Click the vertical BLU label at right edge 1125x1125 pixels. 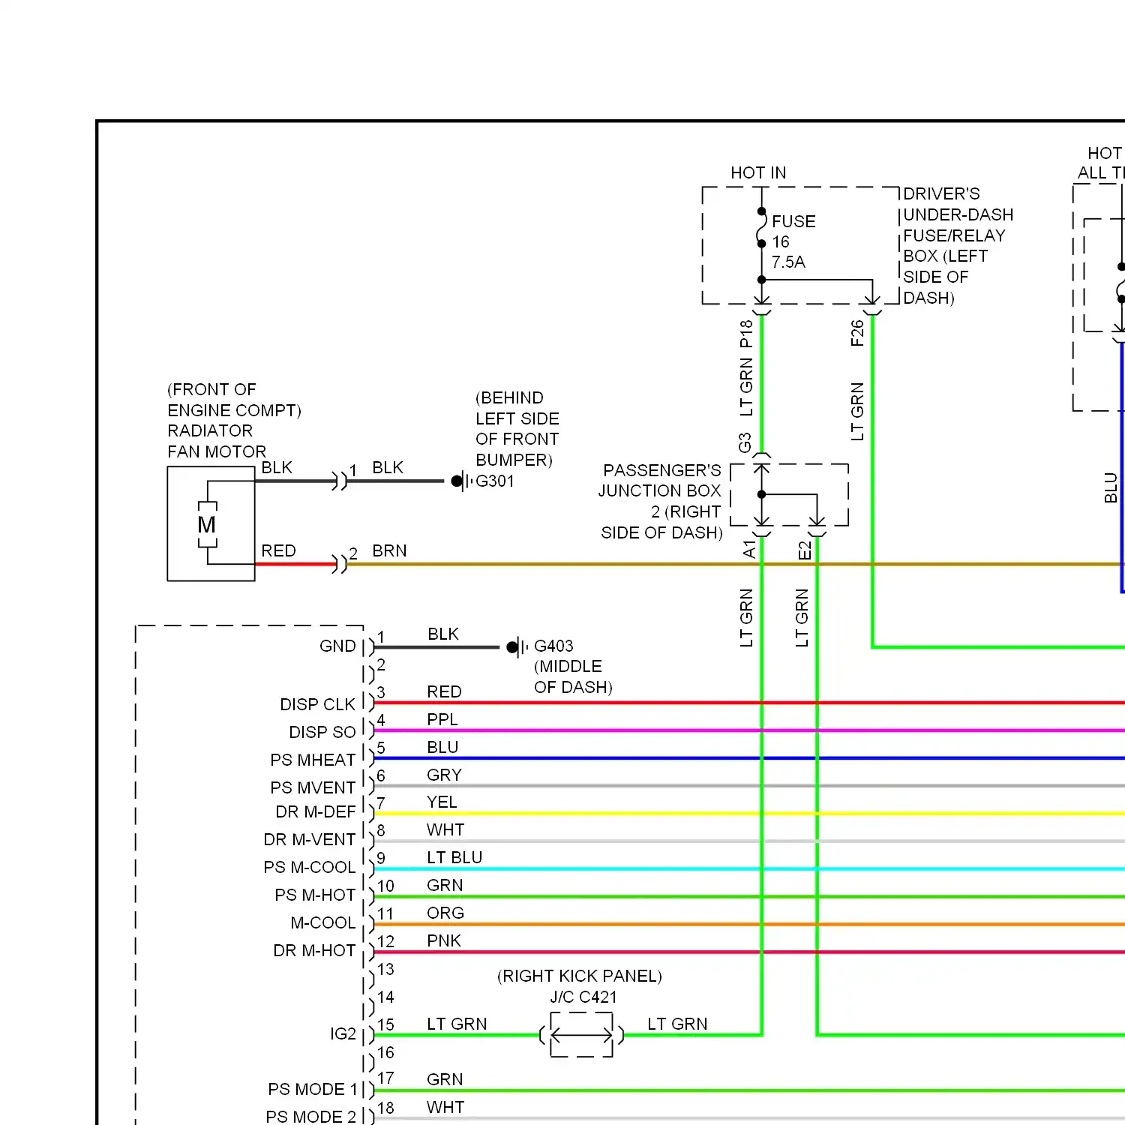coord(1111,487)
